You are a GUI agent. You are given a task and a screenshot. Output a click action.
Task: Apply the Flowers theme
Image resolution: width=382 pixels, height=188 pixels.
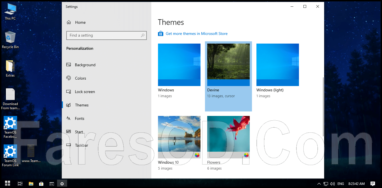point(228,137)
